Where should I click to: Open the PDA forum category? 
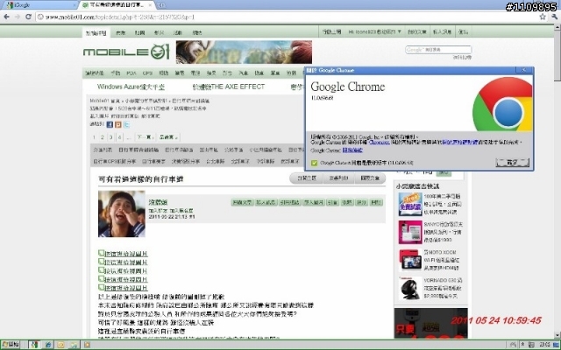point(131,73)
